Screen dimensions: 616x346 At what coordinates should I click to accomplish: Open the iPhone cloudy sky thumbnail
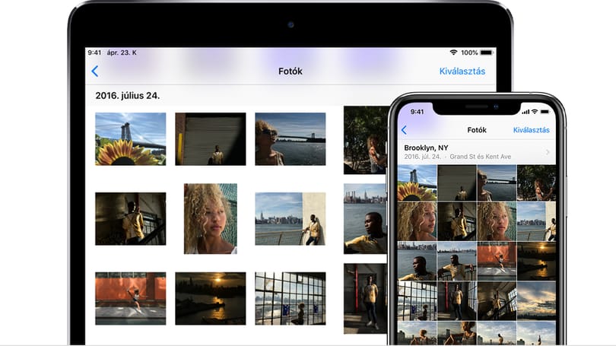point(536,301)
